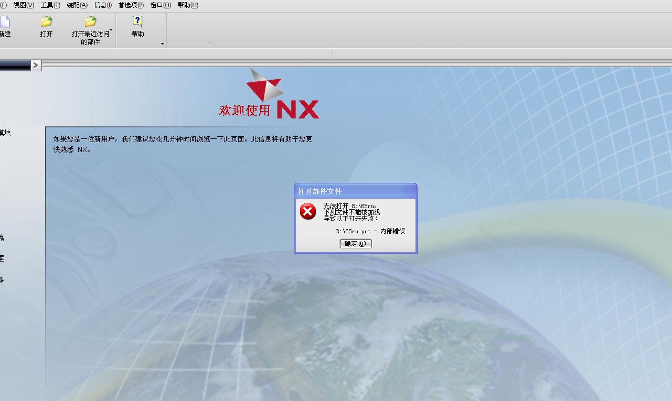672x401 pixels.
Task: Open the 视图(V) menu
Action: pos(24,5)
